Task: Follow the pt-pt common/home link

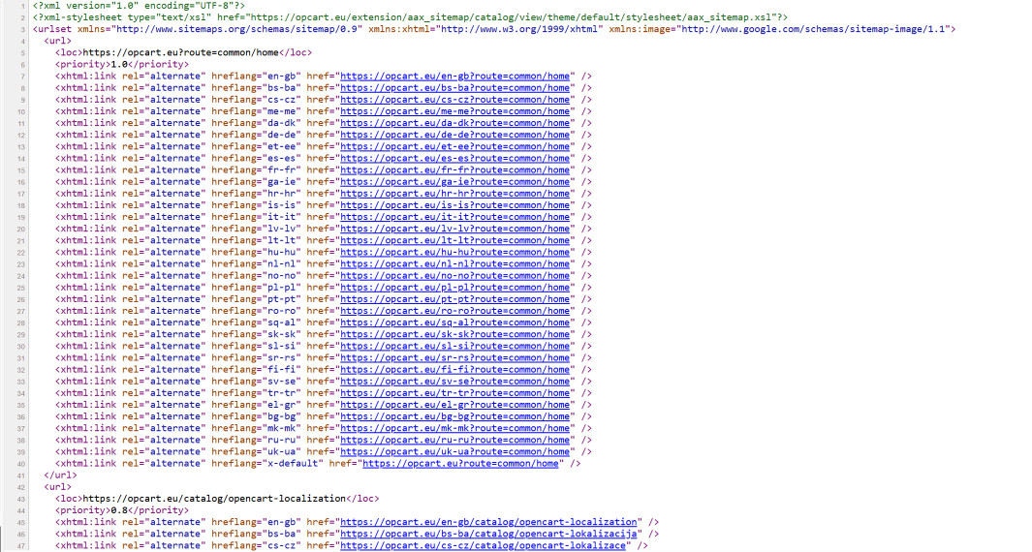Action: (x=454, y=299)
